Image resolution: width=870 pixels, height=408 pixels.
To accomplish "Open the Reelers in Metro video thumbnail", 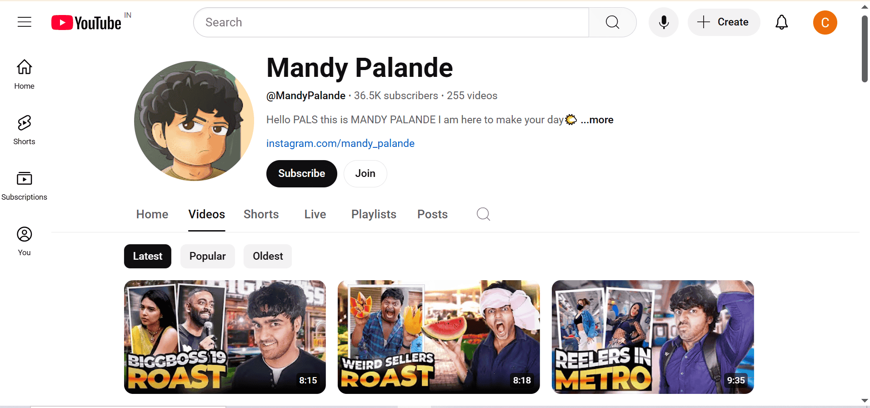I will 652,337.
